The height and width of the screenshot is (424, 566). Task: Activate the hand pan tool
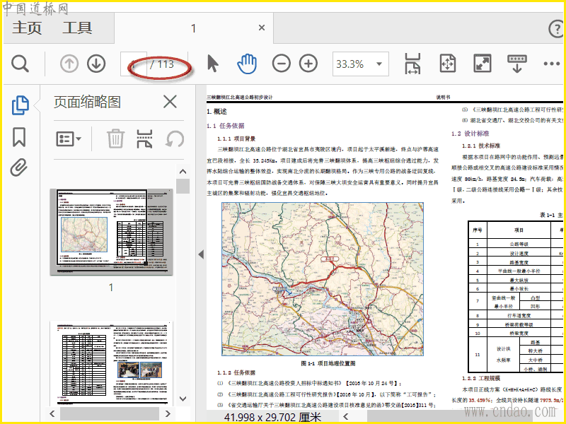[x=246, y=64]
